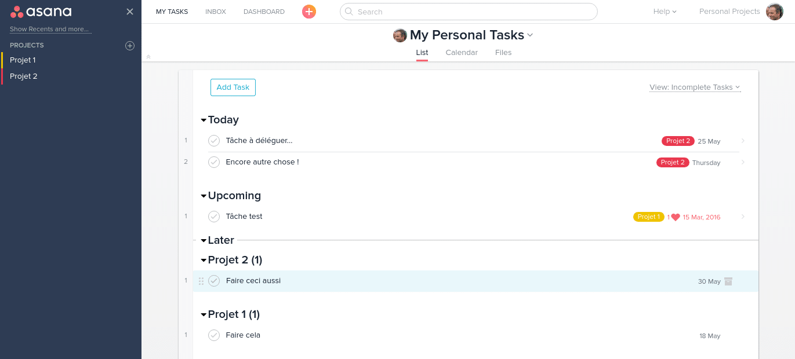Click the search magnifier icon
Viewport: 795px width, 359px height.
tap(349, 11)
